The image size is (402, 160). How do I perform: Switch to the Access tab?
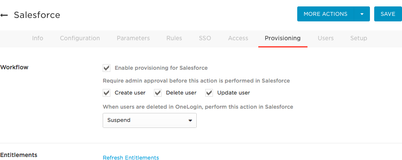tap(238, 38)
